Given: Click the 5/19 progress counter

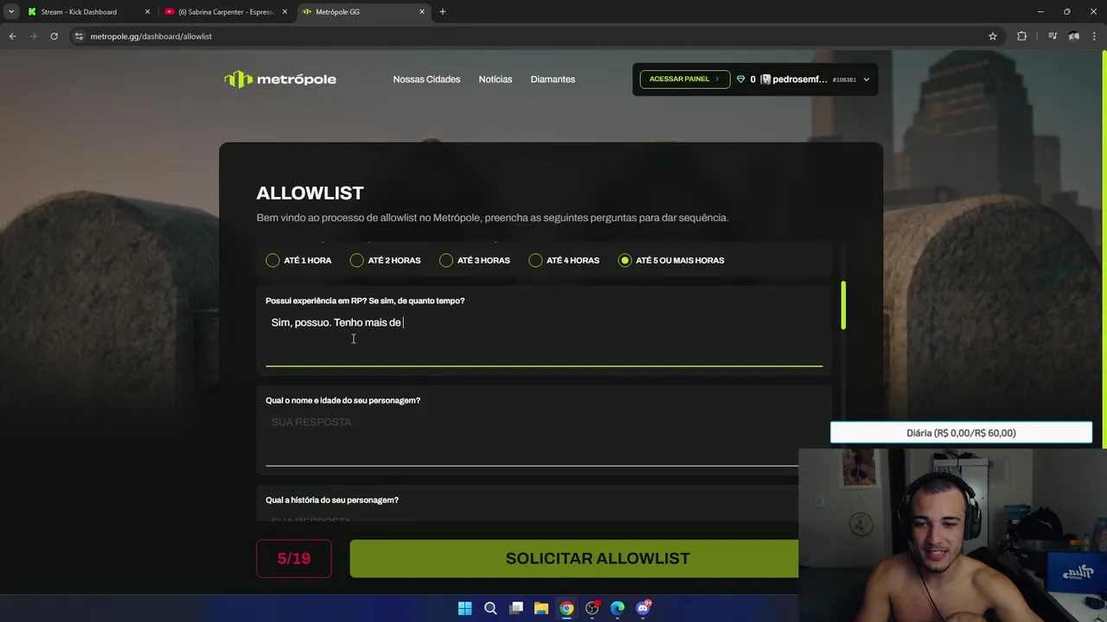Looking at the screenshot, I should pos(294,559).
